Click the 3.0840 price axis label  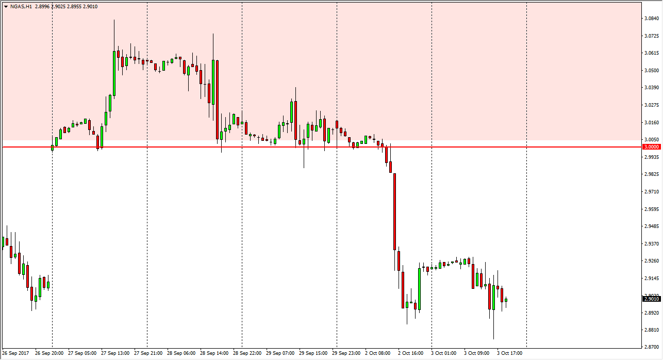click(652, 19)
